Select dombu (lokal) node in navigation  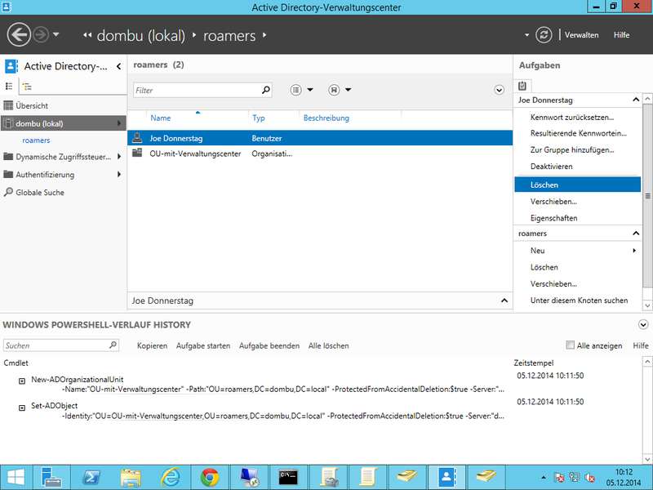[x=63, y=123]
